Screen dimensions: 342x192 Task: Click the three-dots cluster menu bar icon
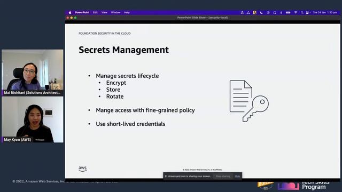click(x=242, y=13)
